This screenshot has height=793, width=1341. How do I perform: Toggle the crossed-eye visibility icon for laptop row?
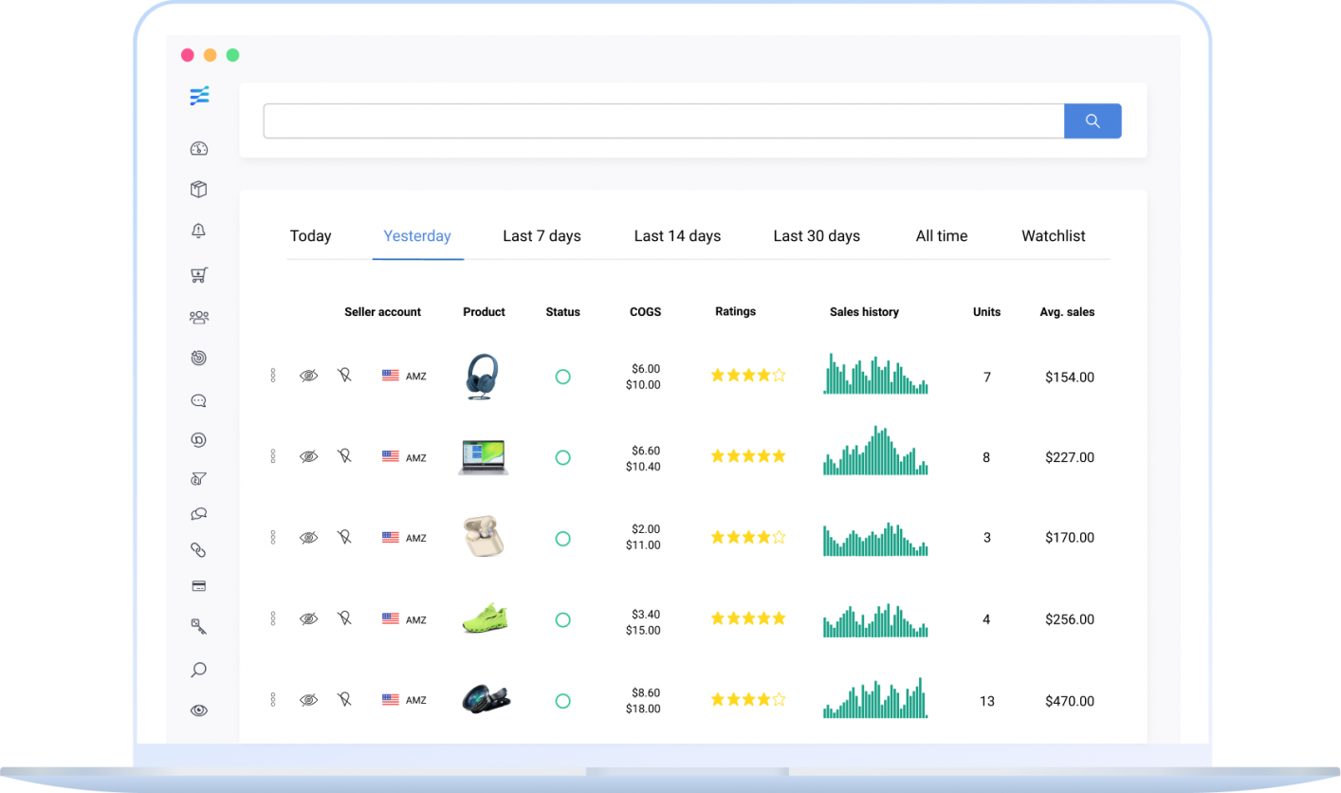coord(308,456)
